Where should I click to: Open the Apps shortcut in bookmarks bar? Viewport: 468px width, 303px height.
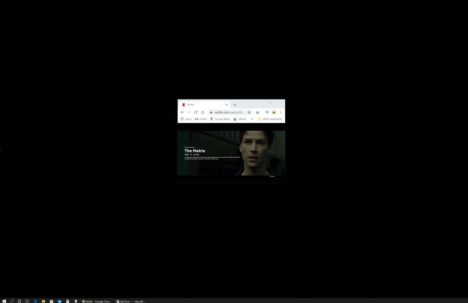186,119
